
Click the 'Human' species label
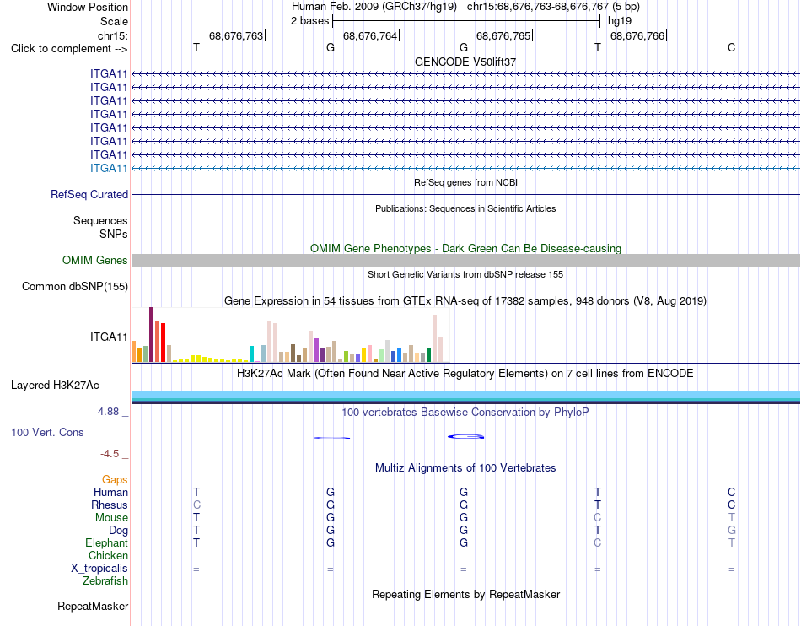[110, 492]
